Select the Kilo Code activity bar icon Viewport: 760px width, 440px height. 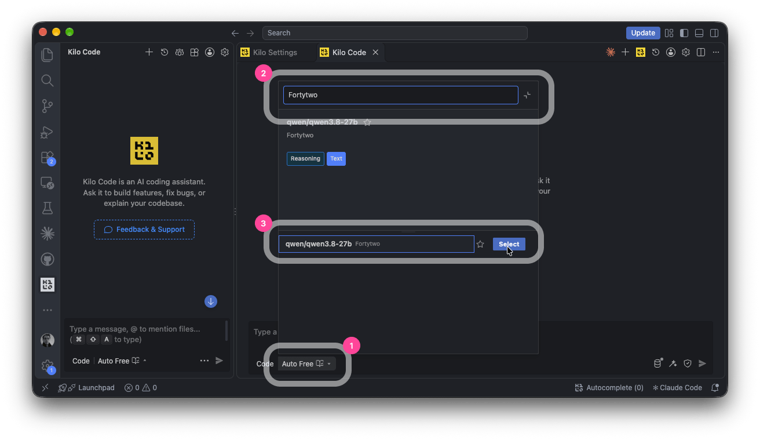point(47,284)
